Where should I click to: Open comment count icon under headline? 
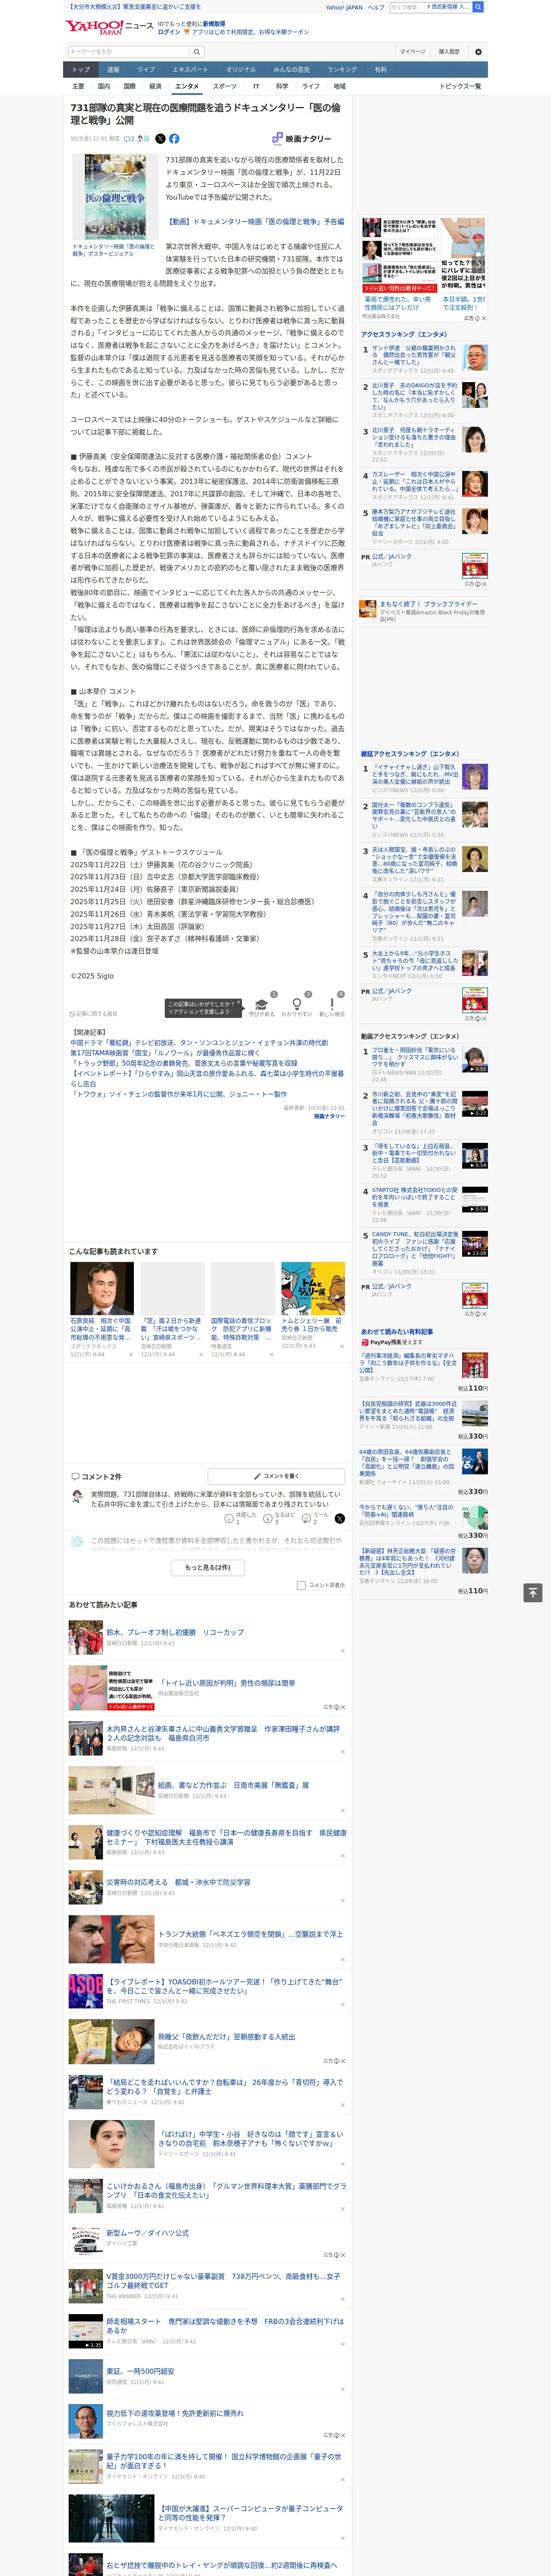click(x=129, y=139)
